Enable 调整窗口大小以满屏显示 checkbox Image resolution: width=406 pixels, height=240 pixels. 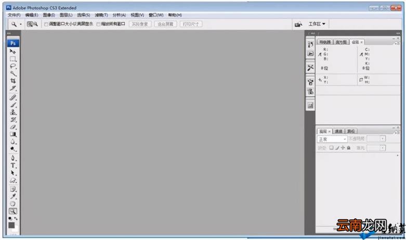[46, 24]
